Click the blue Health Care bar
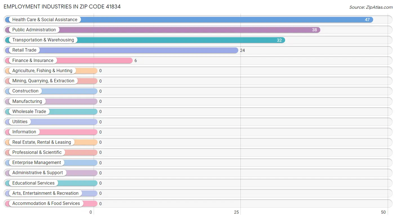The height and width of the screenshot is (219, 396). coord(189,20)
